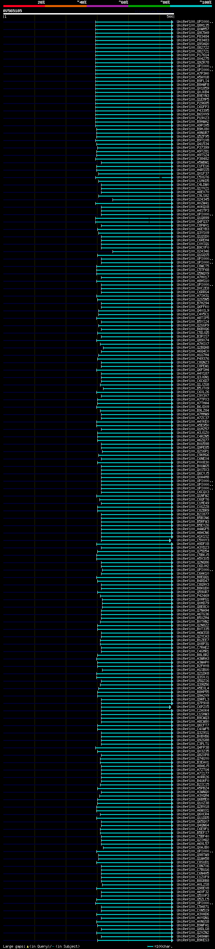Select row label UniRef100_C1FE16
This screenshot has width=215, height=949.
[193, 166]
